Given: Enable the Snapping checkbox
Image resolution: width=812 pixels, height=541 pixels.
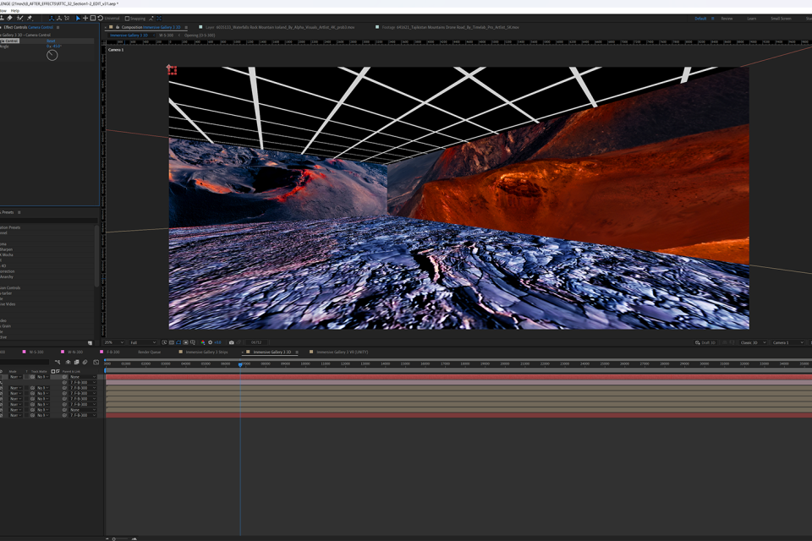Looking at the screenshot, I should pyautogui.click(x=128, y=18).
